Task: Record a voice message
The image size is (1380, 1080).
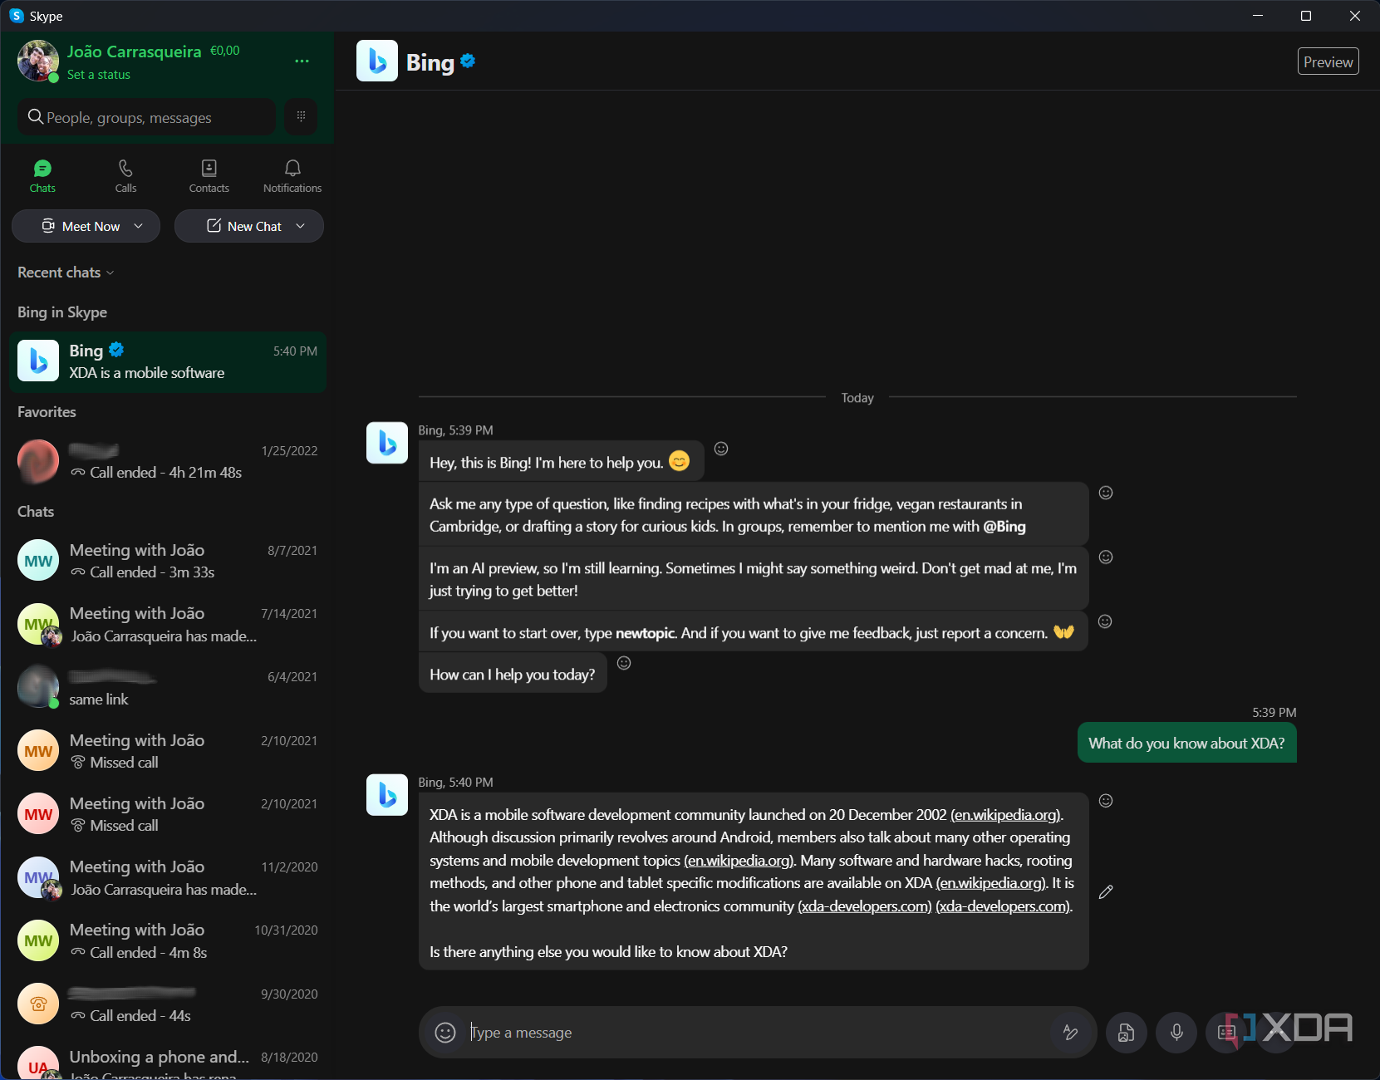Action: [1176, 1032]
